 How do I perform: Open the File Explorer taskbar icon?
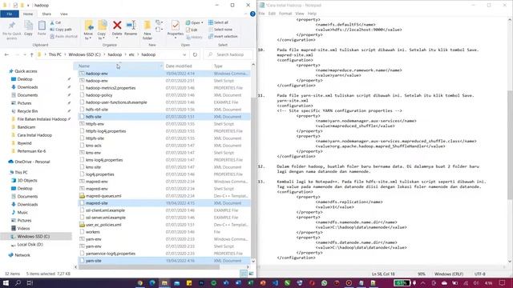[x=164, y=282]
